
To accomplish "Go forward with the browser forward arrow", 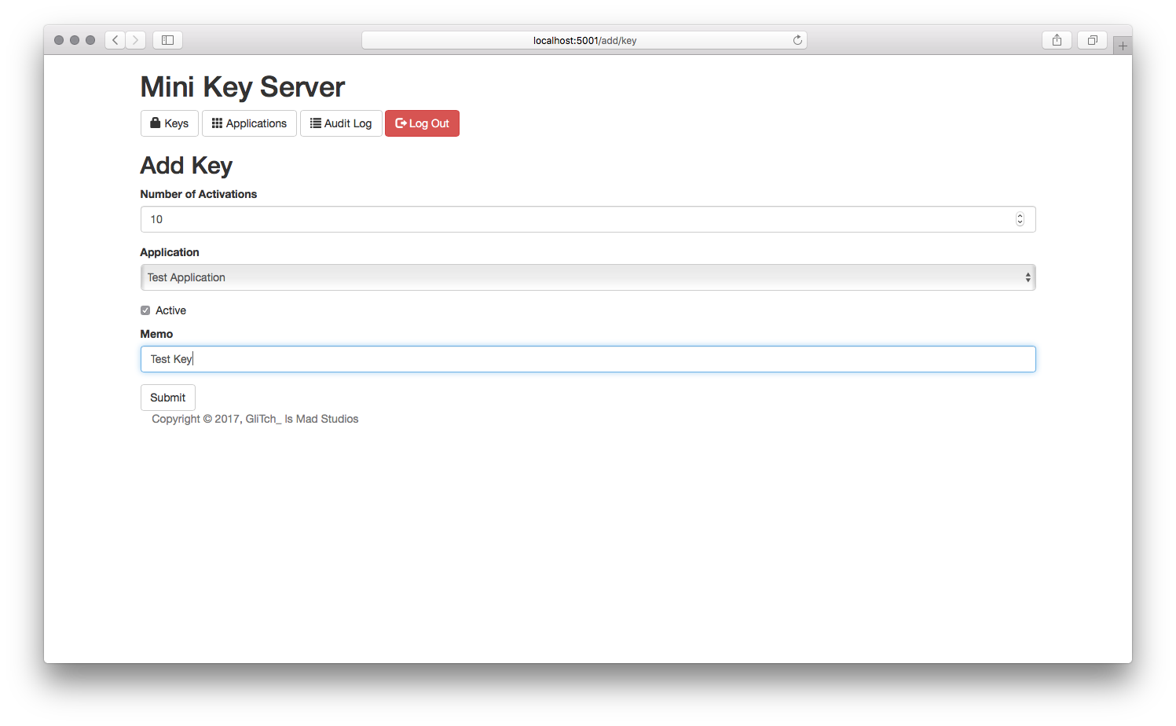I will click(136, 40).
